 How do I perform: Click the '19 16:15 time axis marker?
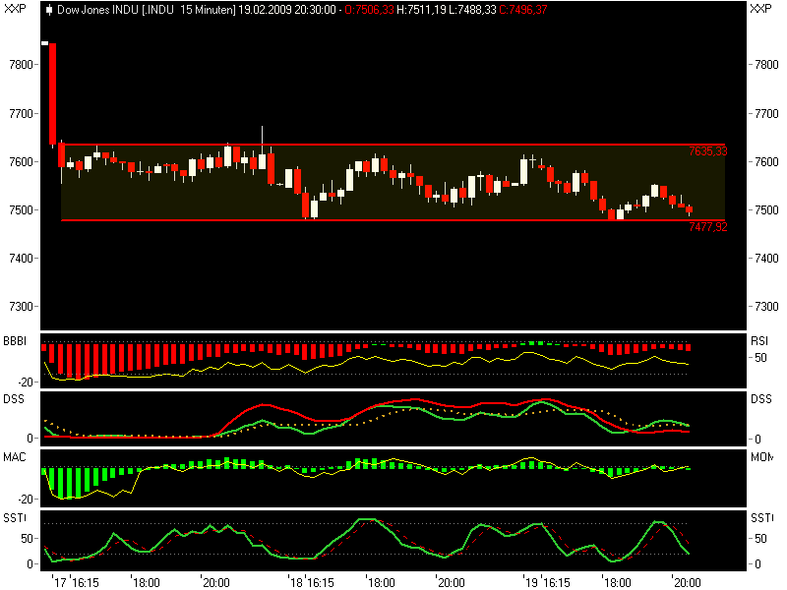(x=547, y=582)
